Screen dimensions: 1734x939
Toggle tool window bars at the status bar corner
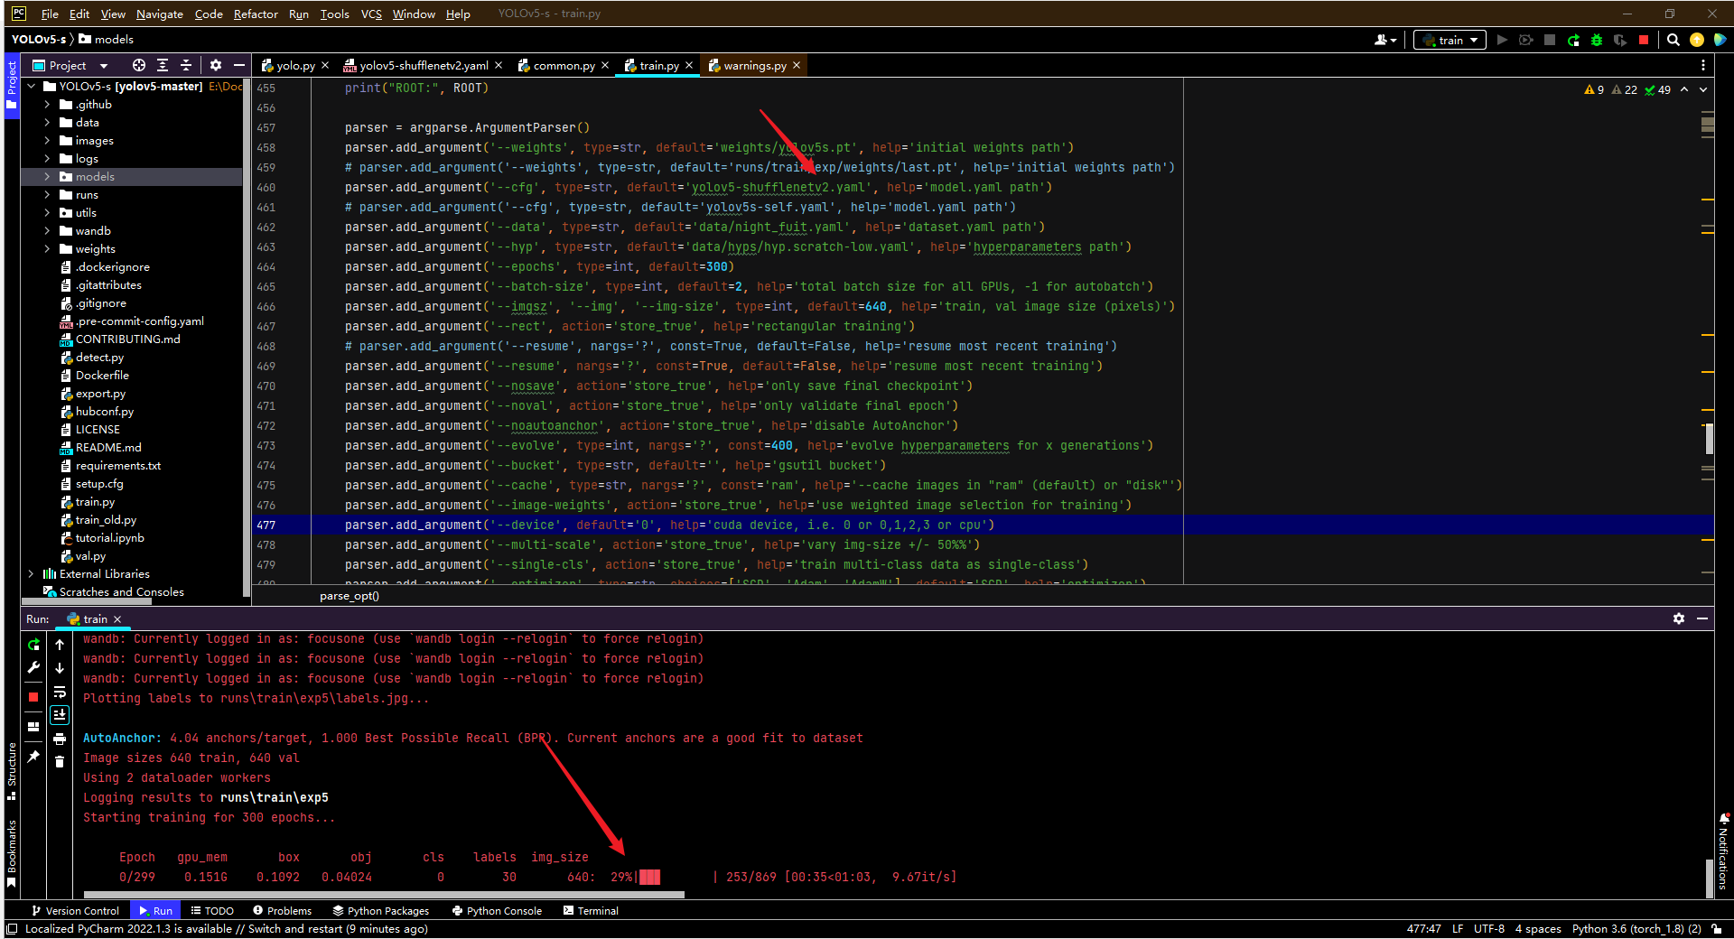11,928
